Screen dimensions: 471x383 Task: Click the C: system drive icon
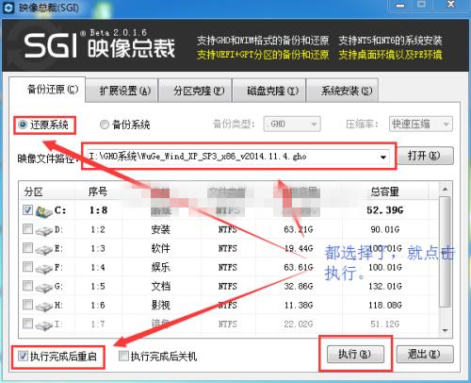(44, 211)
